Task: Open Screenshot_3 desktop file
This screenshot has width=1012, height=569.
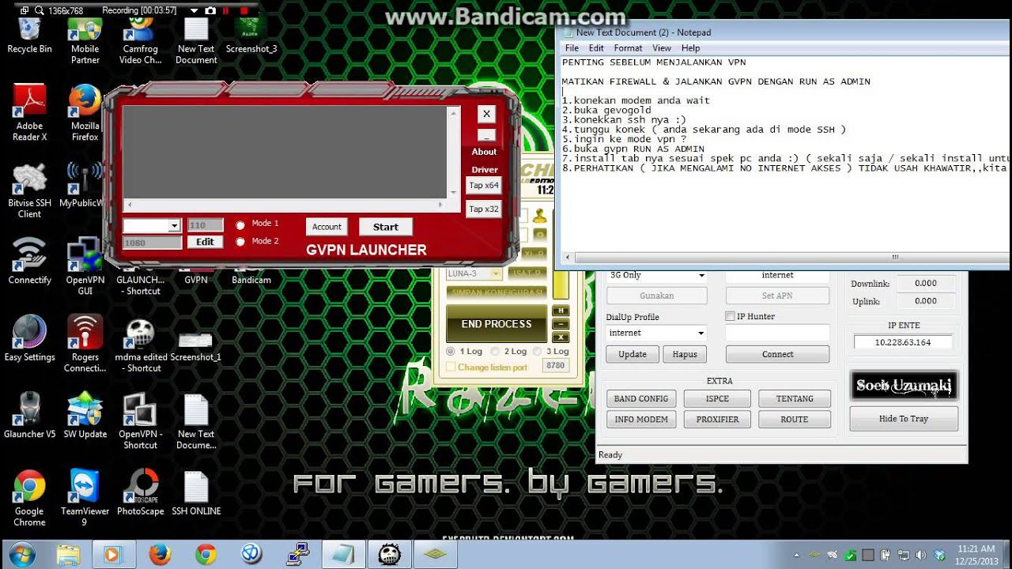Action: 251,36
